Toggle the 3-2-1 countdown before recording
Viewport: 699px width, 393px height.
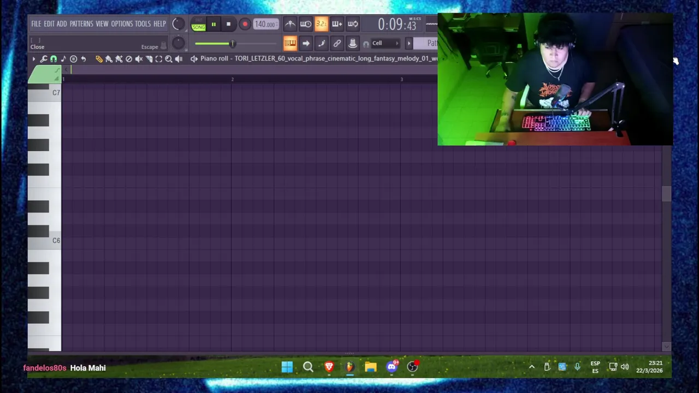click(x=321, y=24)
